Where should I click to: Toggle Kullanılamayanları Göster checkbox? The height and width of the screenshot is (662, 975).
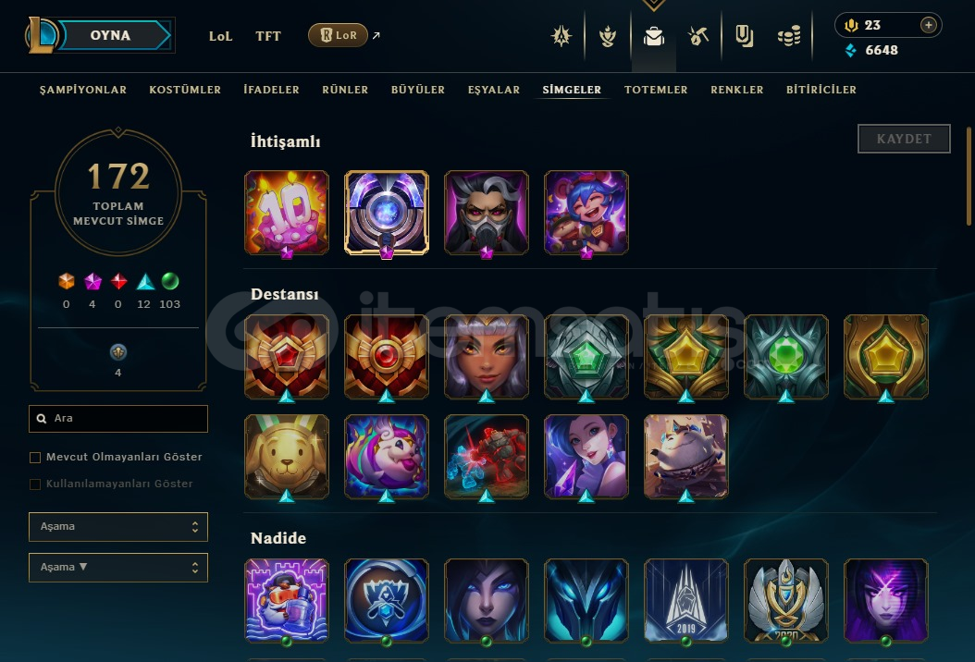pos(35,484)
